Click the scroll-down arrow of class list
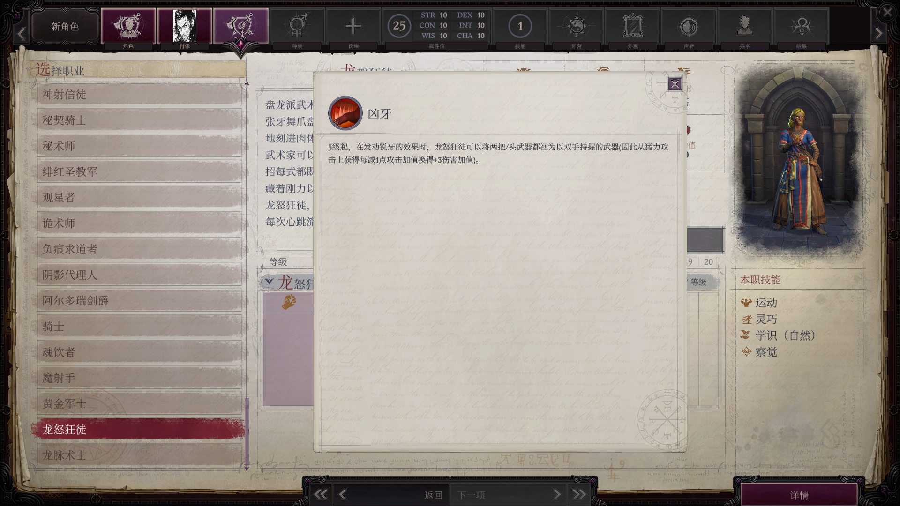Screen dimensions: 900x506 (247, 467)
